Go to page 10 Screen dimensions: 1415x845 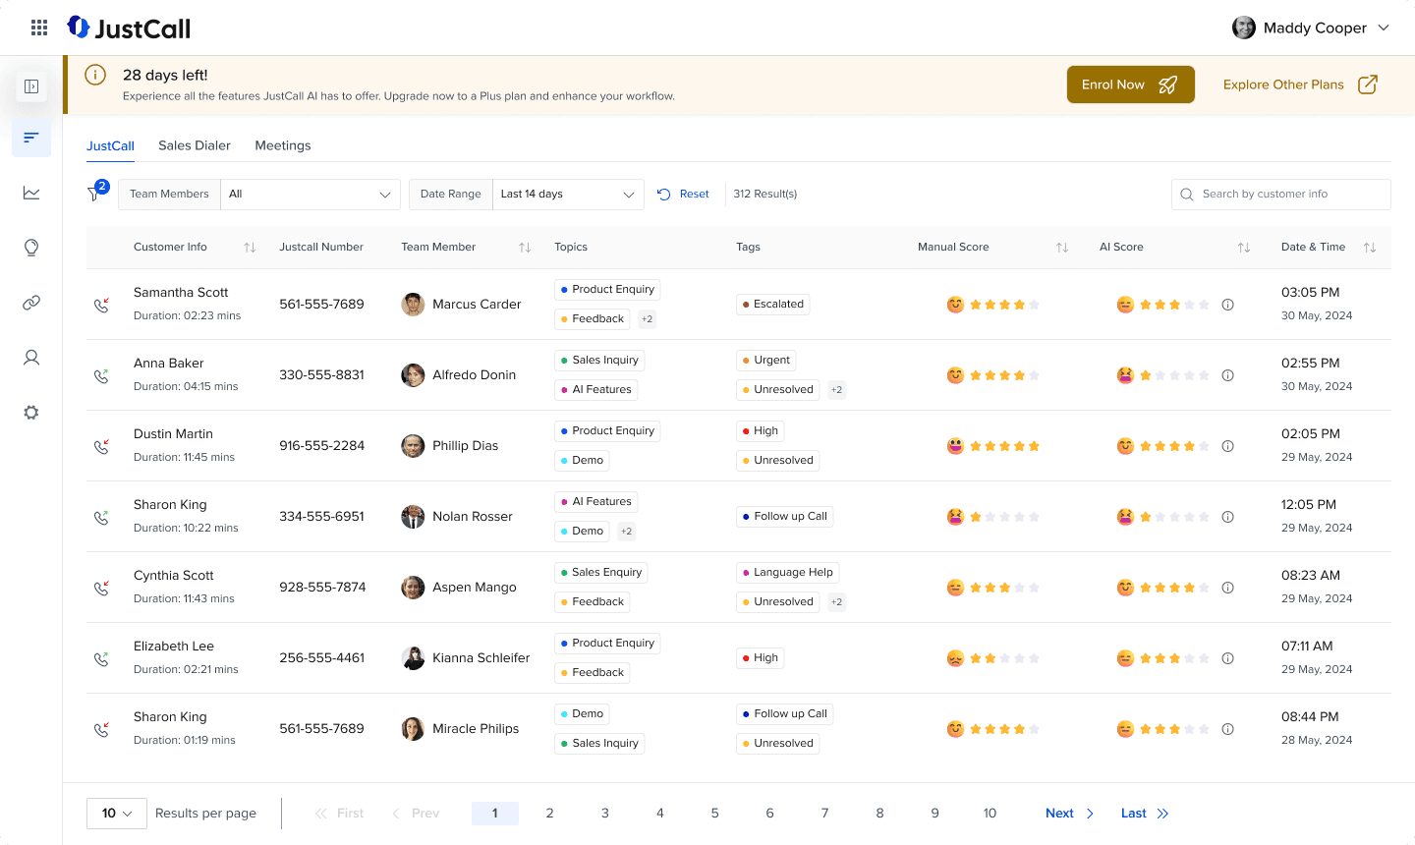pos(990,814)
